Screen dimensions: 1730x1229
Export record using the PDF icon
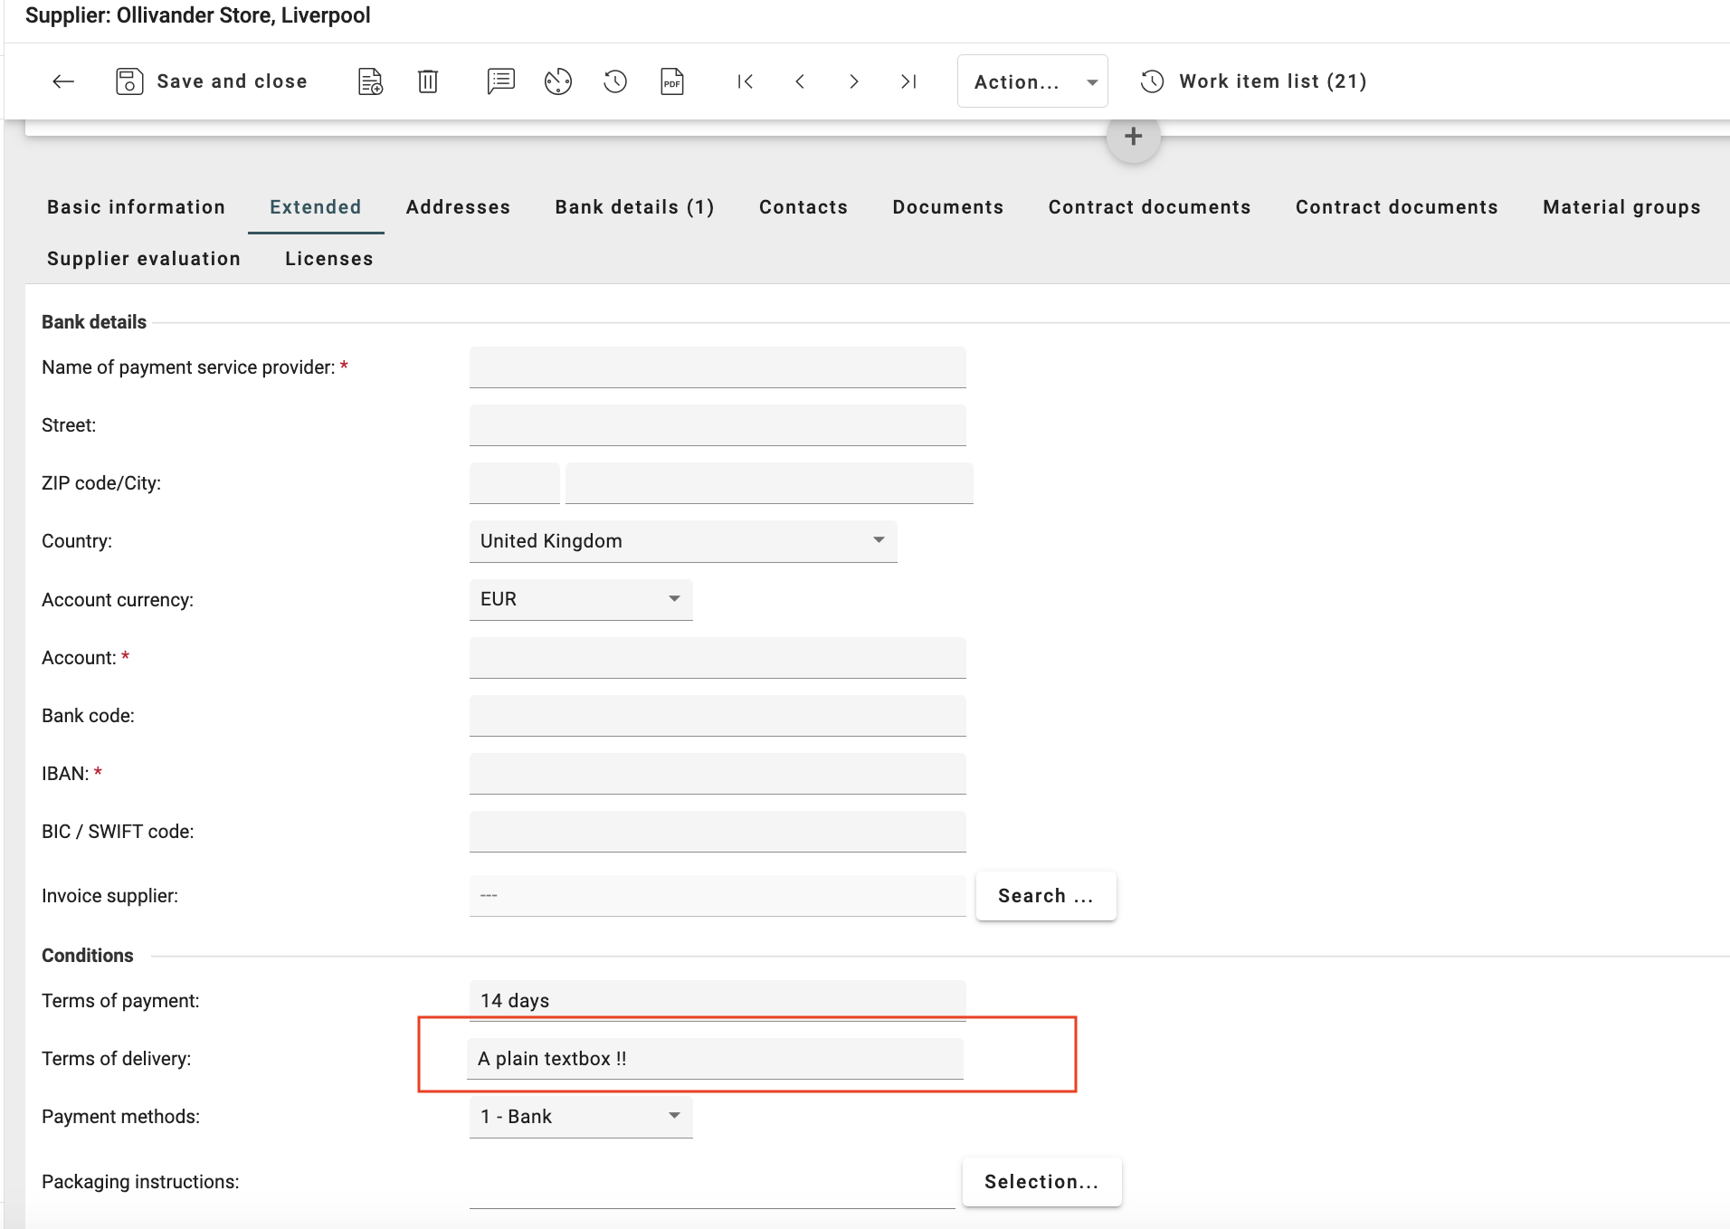(x=672, y=81)
